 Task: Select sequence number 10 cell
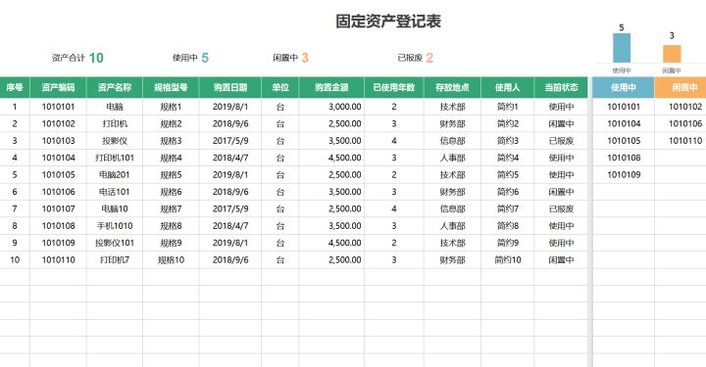[15, 260]
